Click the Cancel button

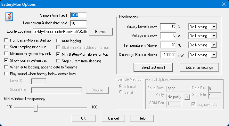(113, 118)
